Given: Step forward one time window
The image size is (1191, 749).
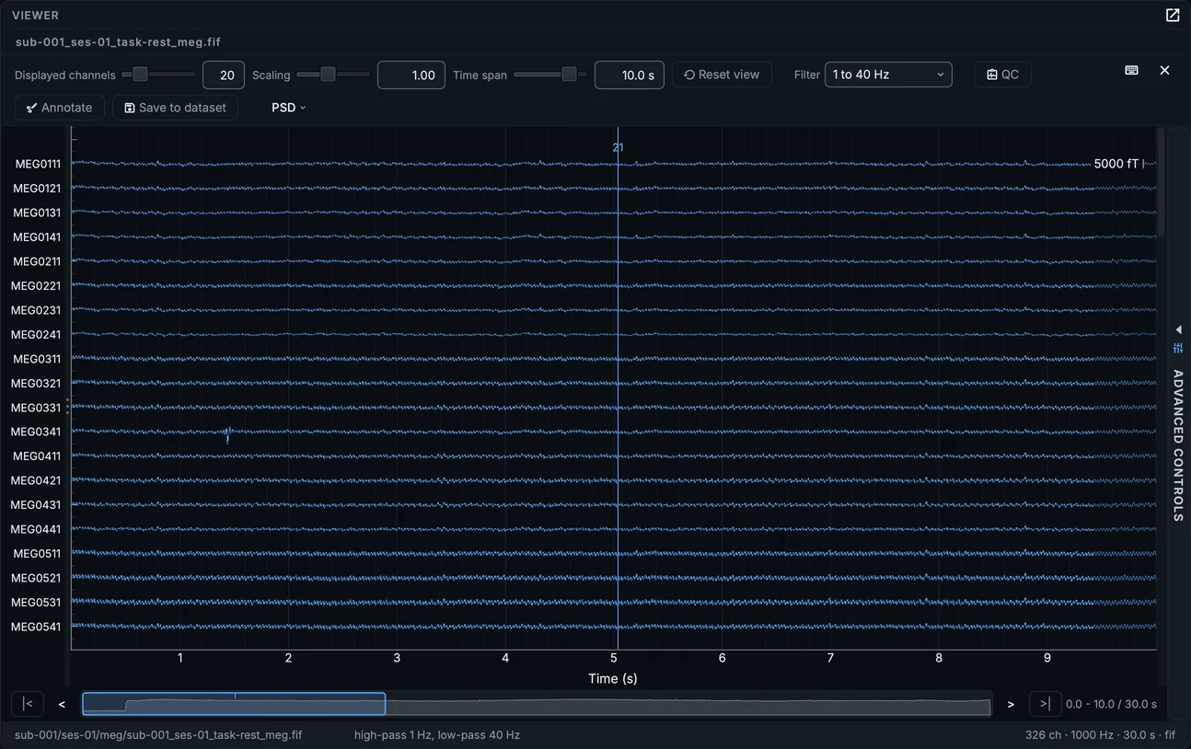Looking at the screenshot, I should tap(1011, 705).
